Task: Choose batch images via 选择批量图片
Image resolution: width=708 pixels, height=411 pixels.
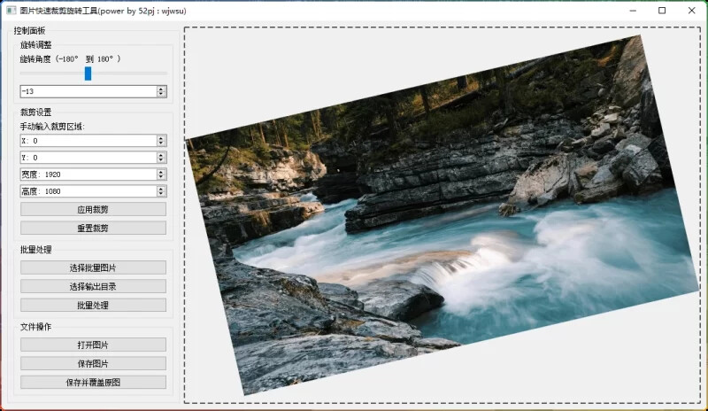Action: coord(93,268)
